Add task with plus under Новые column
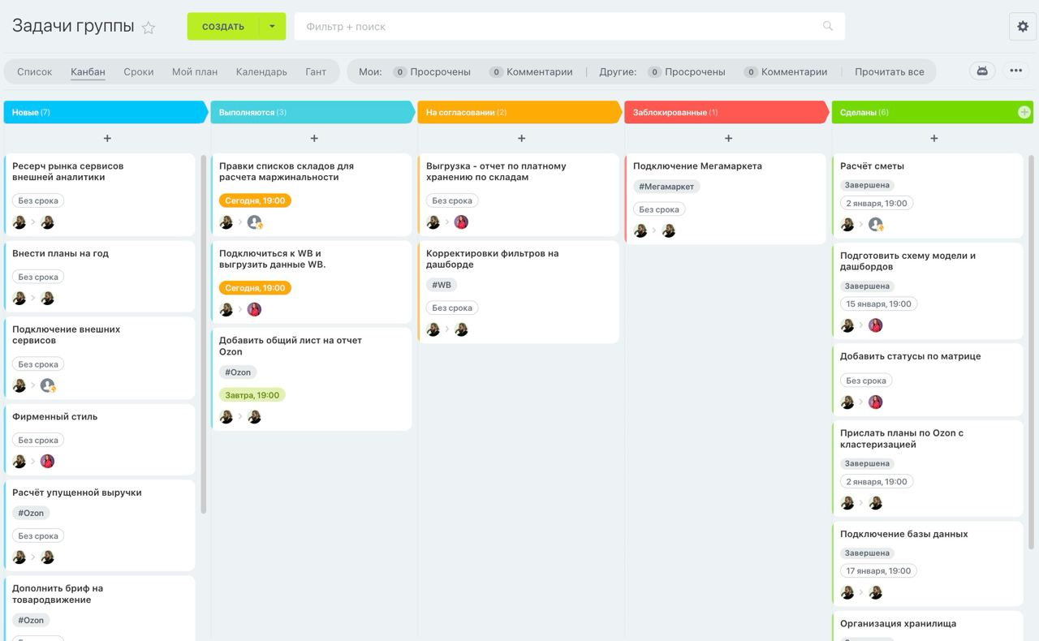Viewport: 1039px width, 641px height. point(107,139)
